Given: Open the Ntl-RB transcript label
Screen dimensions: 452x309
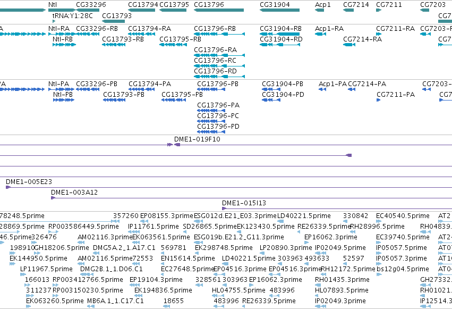Looking at the screenshot, I should (x=63, y=39).
